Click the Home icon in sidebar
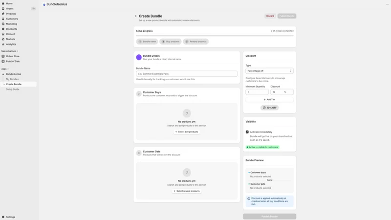Viewport: 391px width, 220px height. (x=3, y=3)
